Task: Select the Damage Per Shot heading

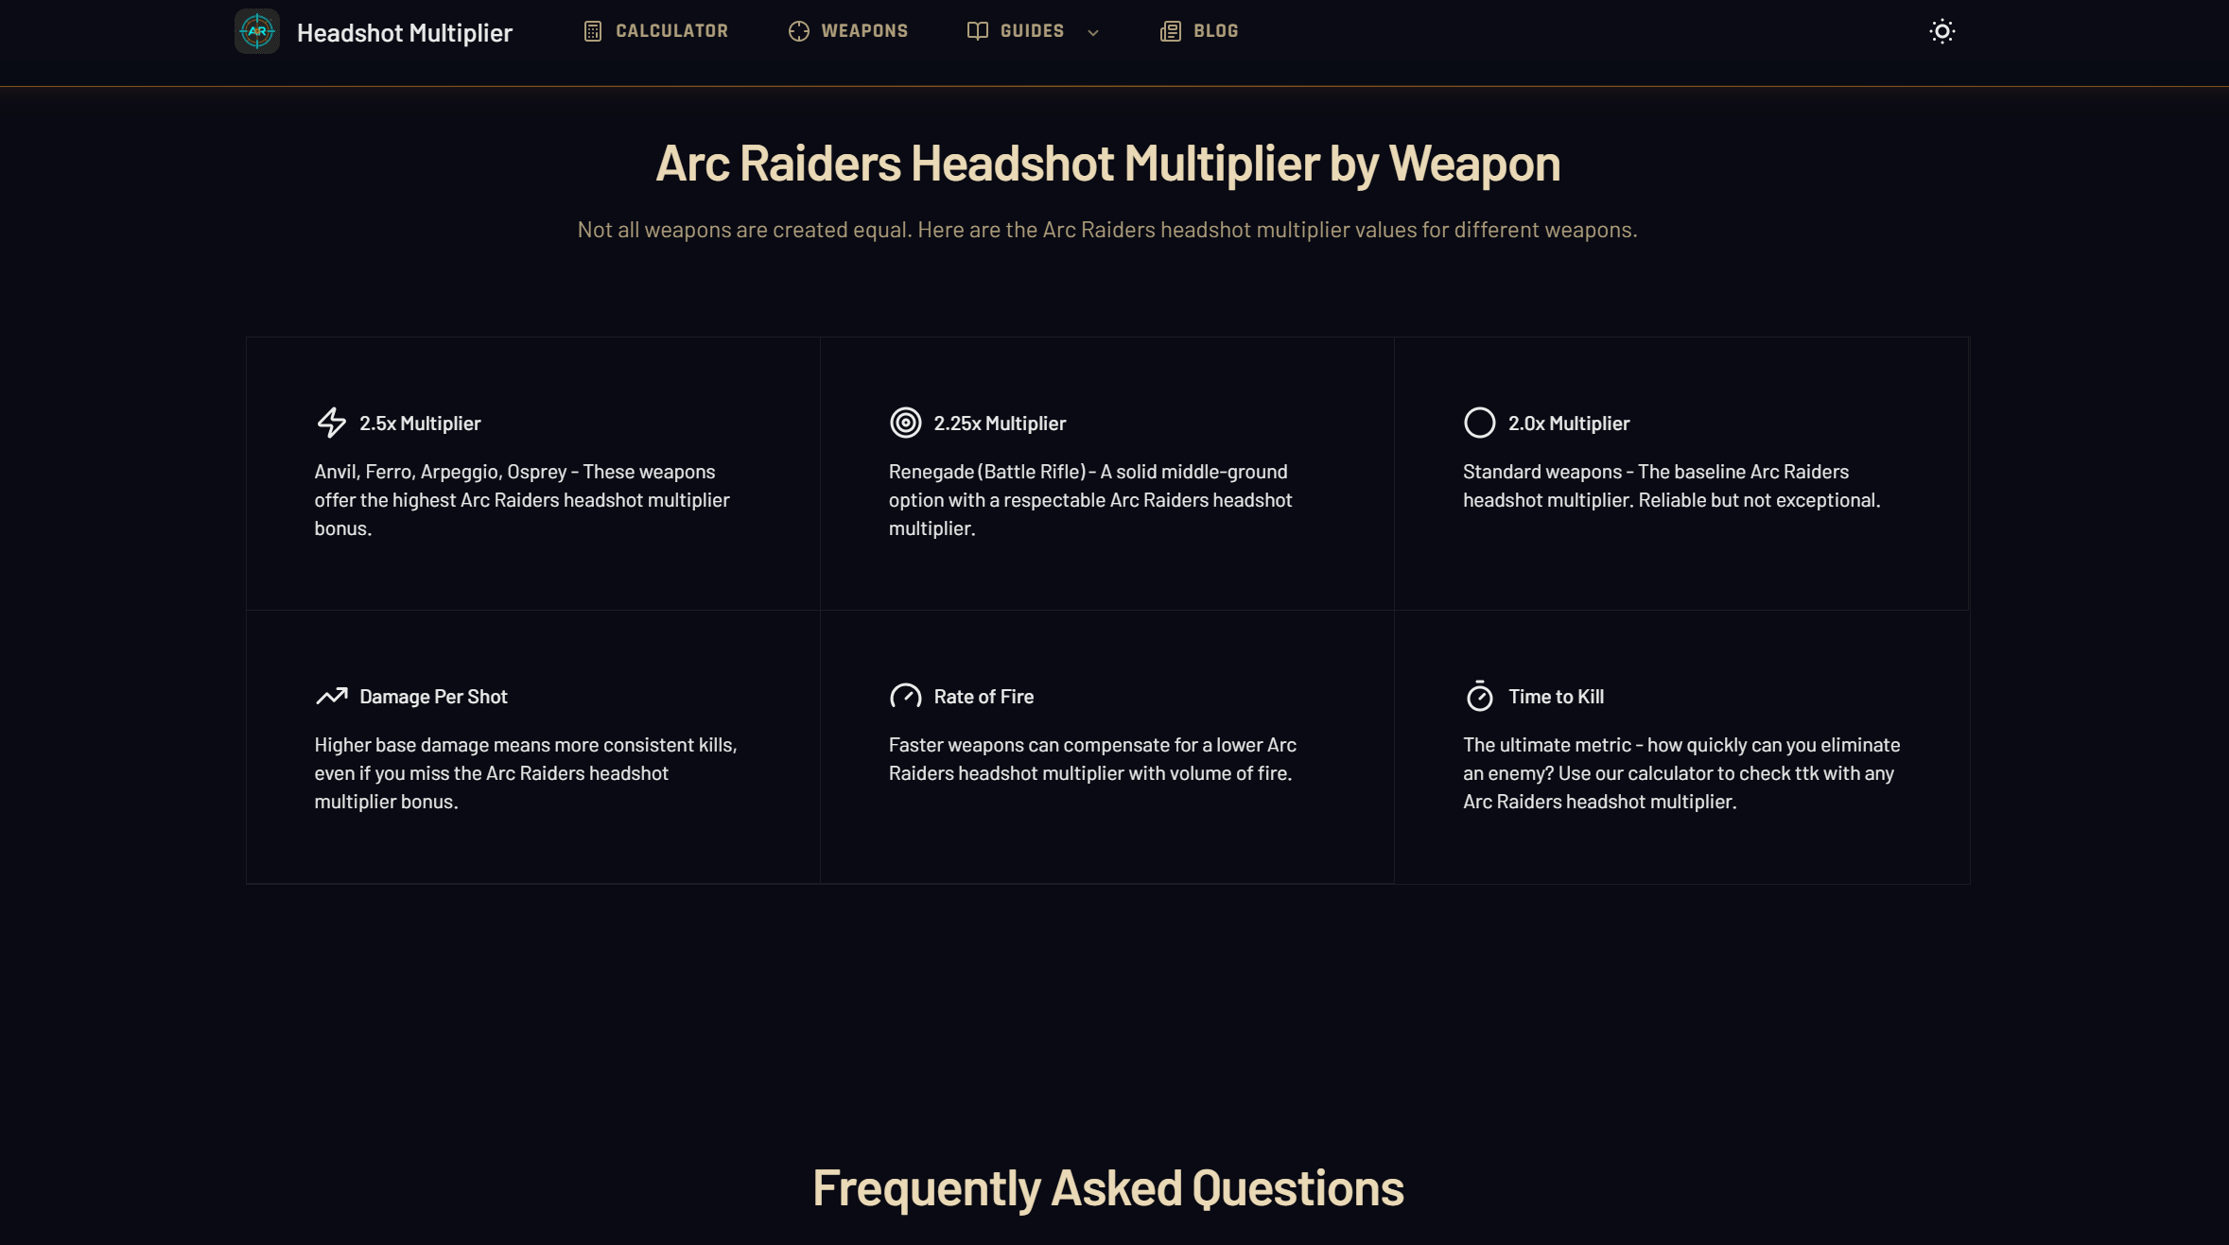Action: coord(433,697)
